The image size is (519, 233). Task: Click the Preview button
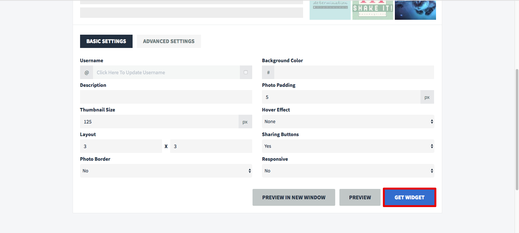[360, 197]
